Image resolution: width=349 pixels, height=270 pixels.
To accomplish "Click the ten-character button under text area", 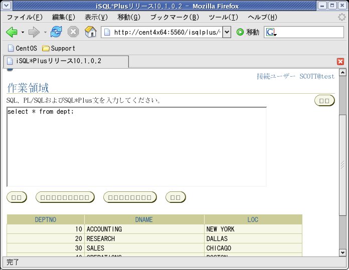I will (x=65, y=197).
